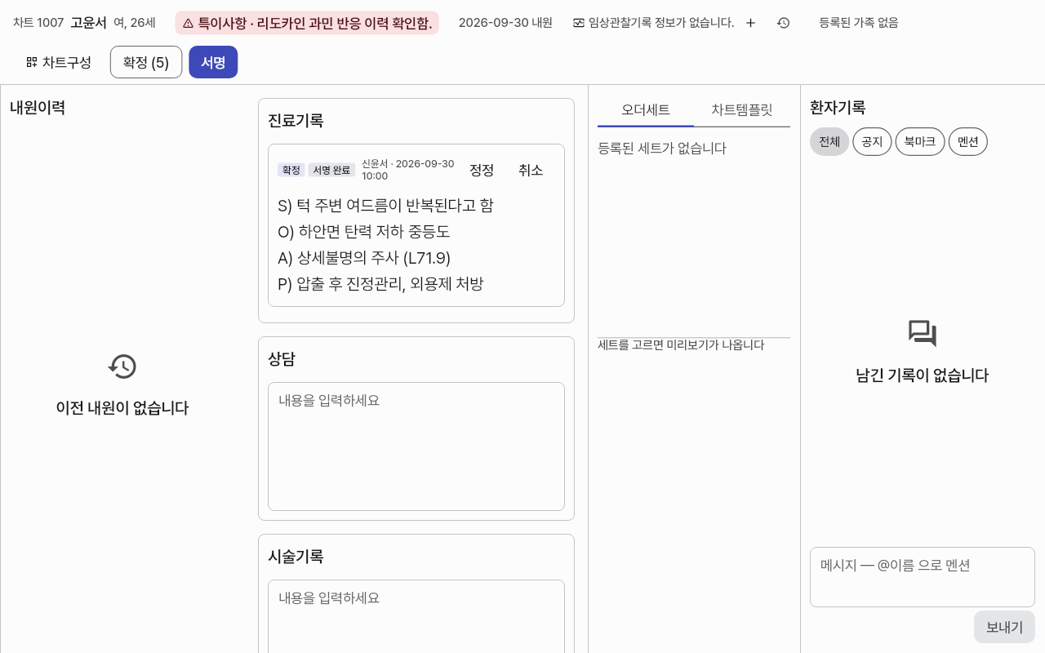Screen dimensions: 1045x653
Task: Click the plus icon next to clinical observation info
Action: (751, 23)
